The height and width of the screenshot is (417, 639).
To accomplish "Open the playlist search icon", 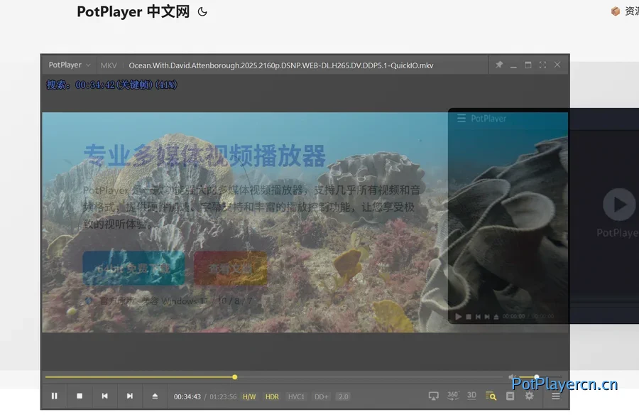I will tap(491, 396).
